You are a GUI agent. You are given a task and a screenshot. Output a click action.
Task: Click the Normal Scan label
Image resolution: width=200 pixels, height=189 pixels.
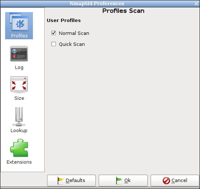click(x=74, y=33)
